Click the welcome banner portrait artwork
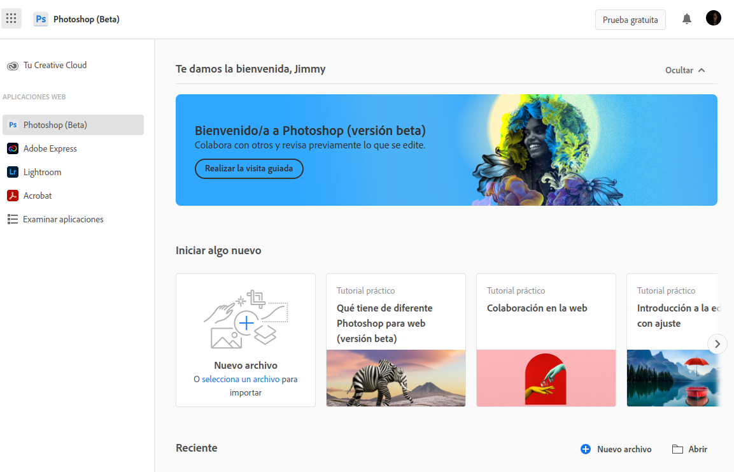Image resolution: width=734 pixels, height=472 pixels. click(546, 150)
